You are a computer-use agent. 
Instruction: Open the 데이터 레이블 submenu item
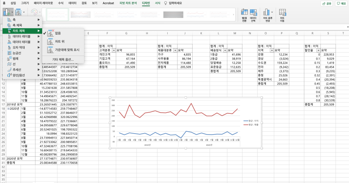point(22,36)
